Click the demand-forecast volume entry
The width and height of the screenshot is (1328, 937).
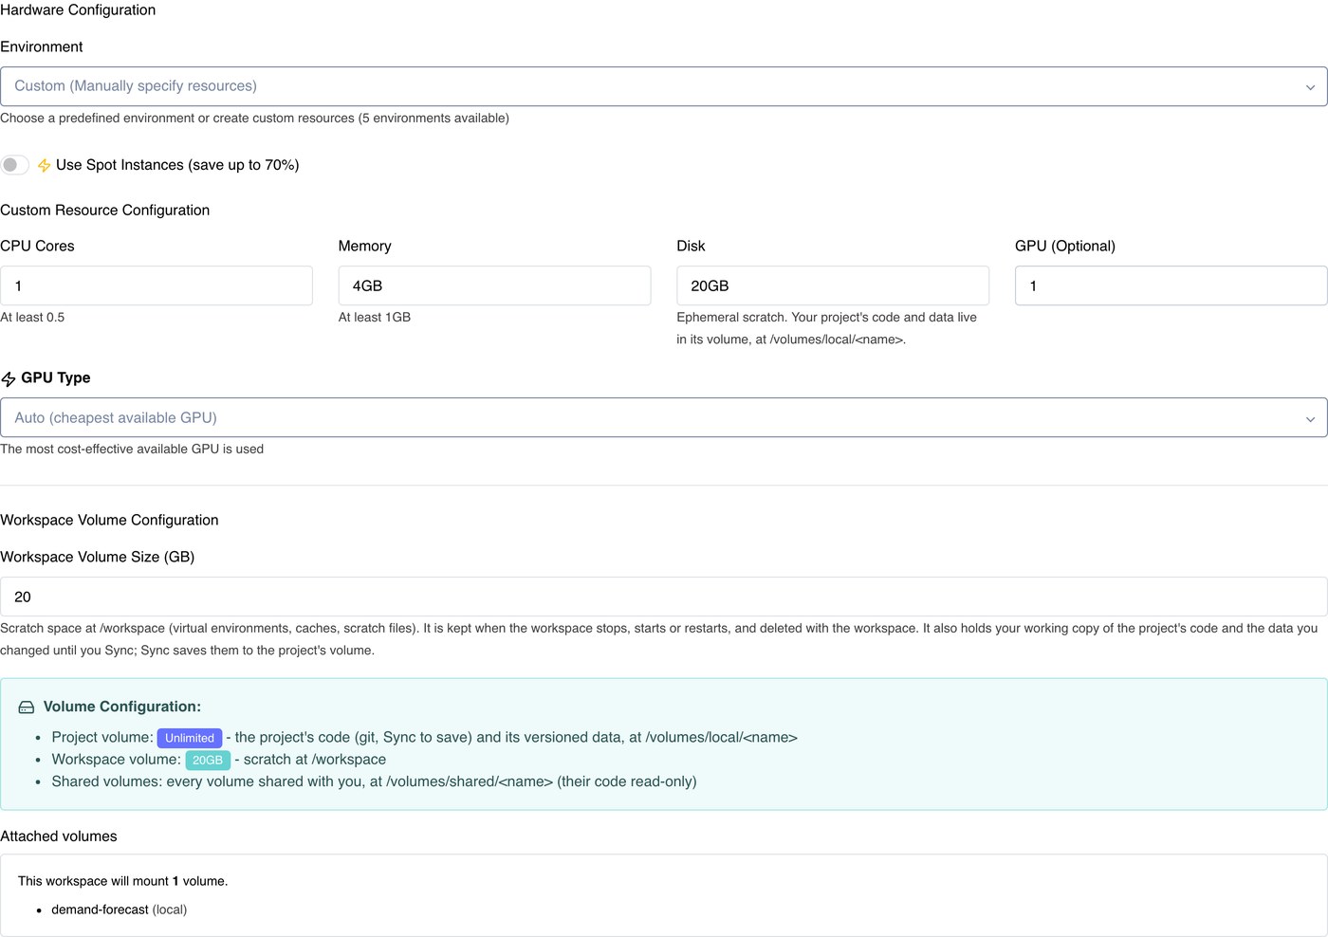pyautogui.click(x=119, y=909)
